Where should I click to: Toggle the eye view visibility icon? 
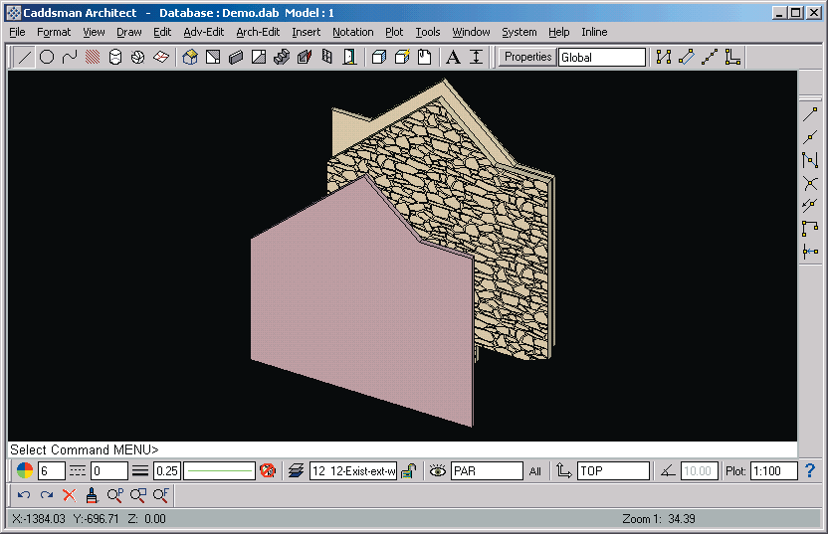436,471
